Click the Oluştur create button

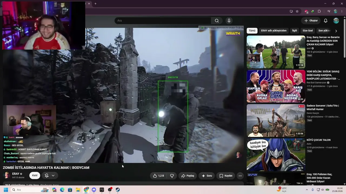(311, 21)
